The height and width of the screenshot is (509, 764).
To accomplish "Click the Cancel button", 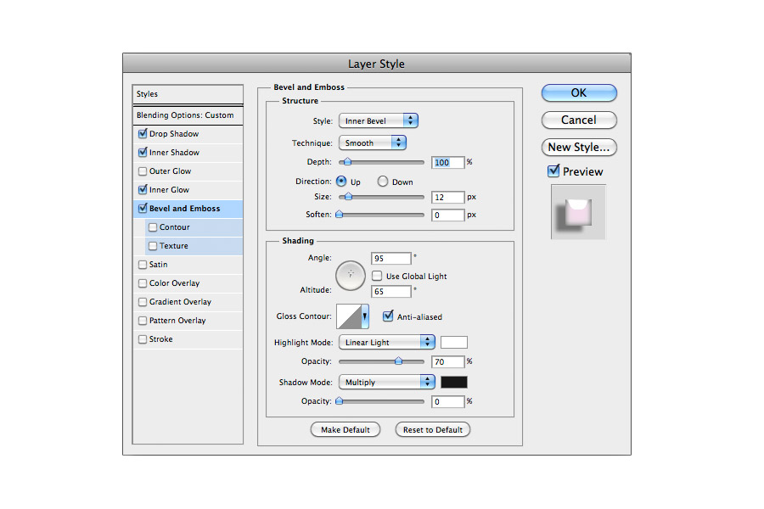I will click(x=579, y=120).
